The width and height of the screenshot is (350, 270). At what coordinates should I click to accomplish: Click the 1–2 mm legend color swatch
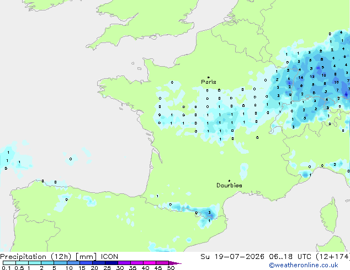(35, 263)
